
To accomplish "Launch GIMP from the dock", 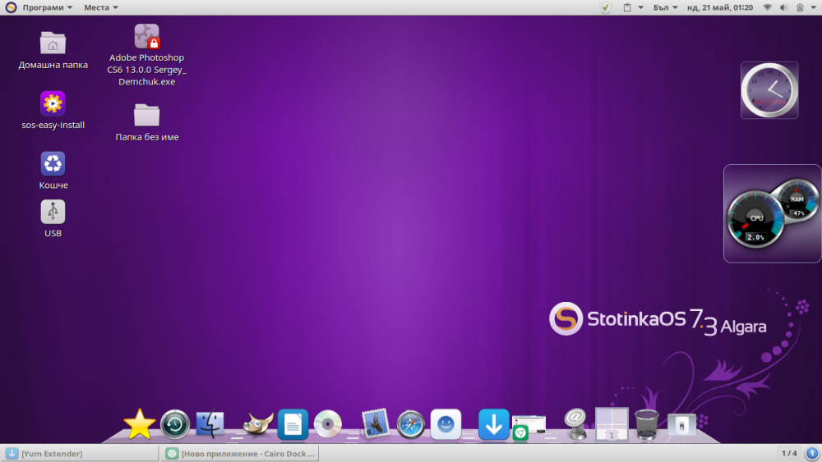I will click(256, 423).
